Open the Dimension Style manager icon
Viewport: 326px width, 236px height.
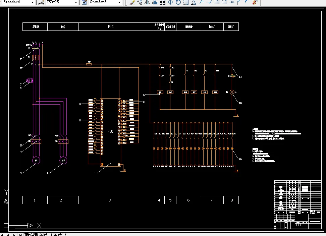(x=41, y=2)
